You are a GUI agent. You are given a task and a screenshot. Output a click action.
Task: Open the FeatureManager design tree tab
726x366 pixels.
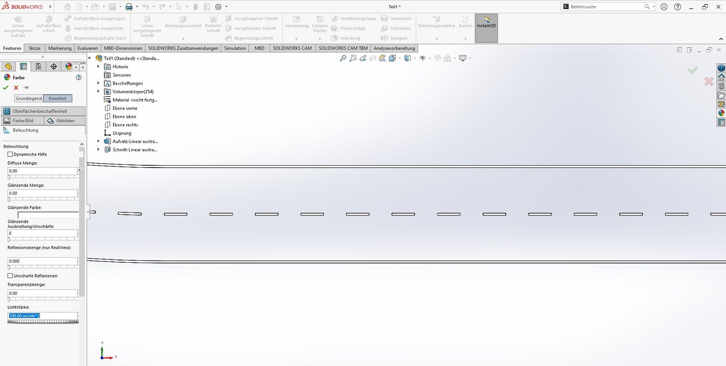coord(8,67)
